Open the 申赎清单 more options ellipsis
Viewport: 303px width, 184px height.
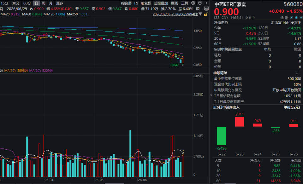click(x=297, y=73)
